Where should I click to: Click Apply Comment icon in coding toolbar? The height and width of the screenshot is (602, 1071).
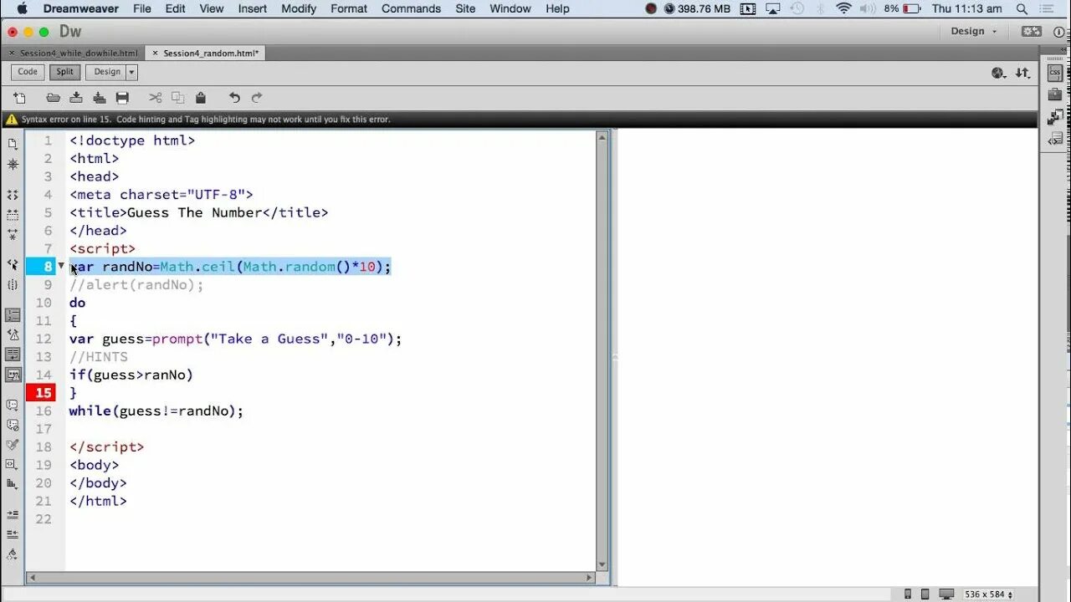click(13, 405)
